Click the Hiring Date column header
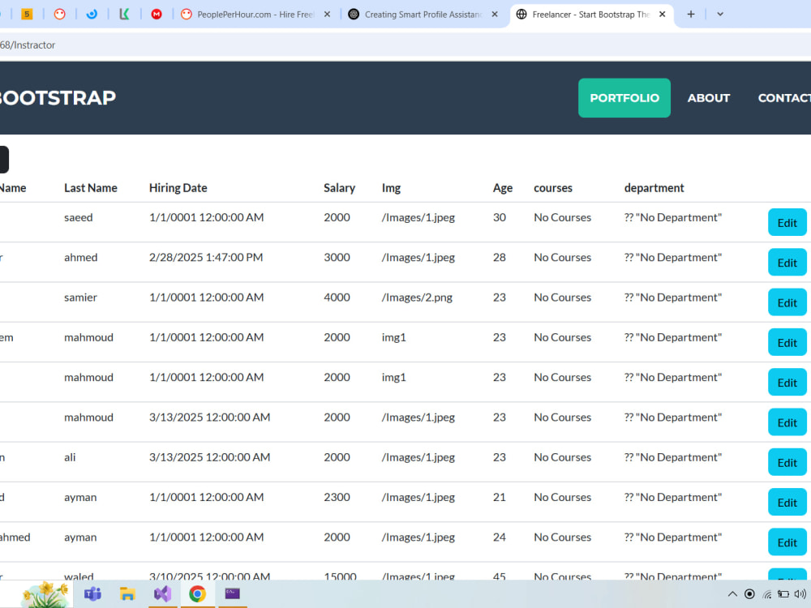 tap(178, 188)
